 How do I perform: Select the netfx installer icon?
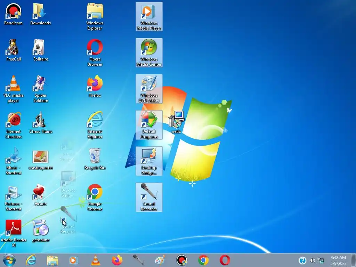click(176, 122)
